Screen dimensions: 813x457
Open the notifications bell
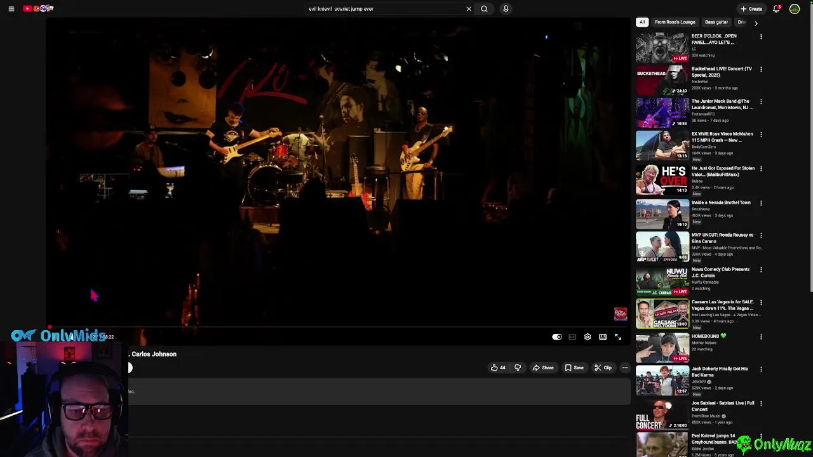[776, 9]
